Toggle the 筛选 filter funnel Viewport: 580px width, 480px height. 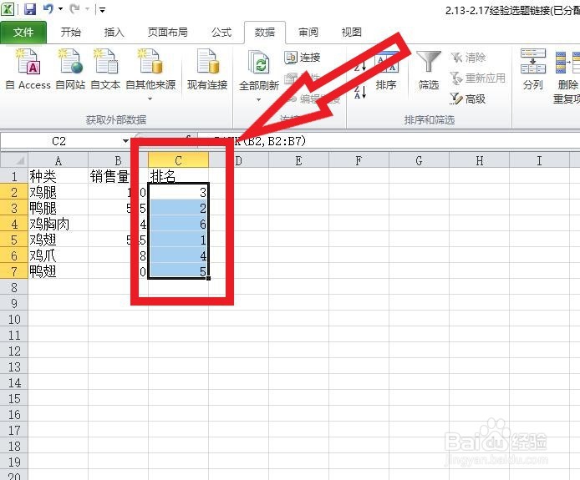click(429, 70)
